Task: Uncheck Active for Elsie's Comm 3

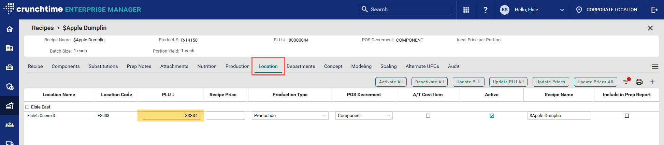Action: (x=492, y=116)
